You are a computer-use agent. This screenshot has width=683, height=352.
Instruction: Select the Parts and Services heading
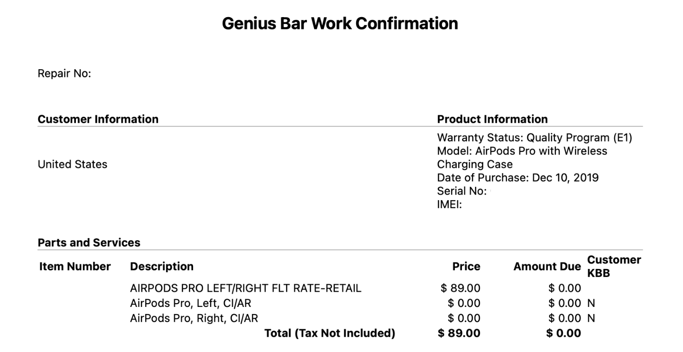tap(89, 242)
